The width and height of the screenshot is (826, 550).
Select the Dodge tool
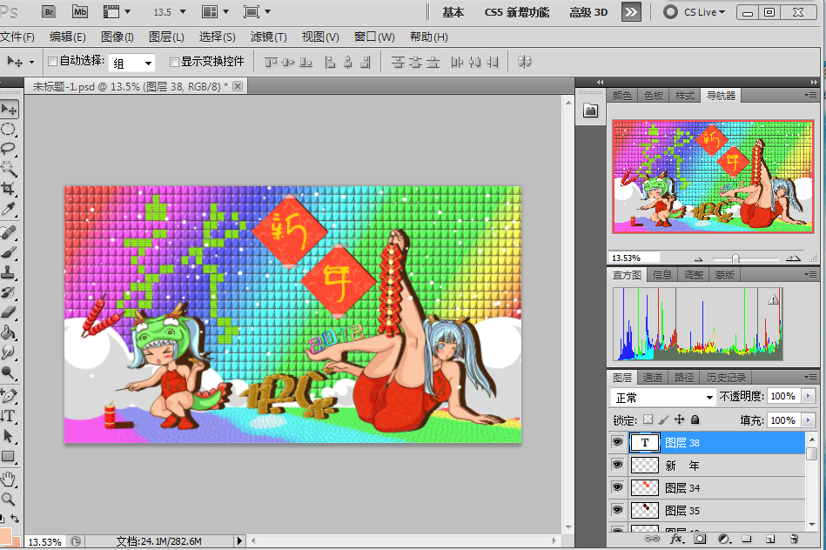[8, 372]
